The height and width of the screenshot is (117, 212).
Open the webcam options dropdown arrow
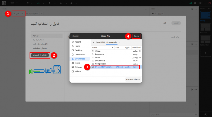(x=66, y=3)
